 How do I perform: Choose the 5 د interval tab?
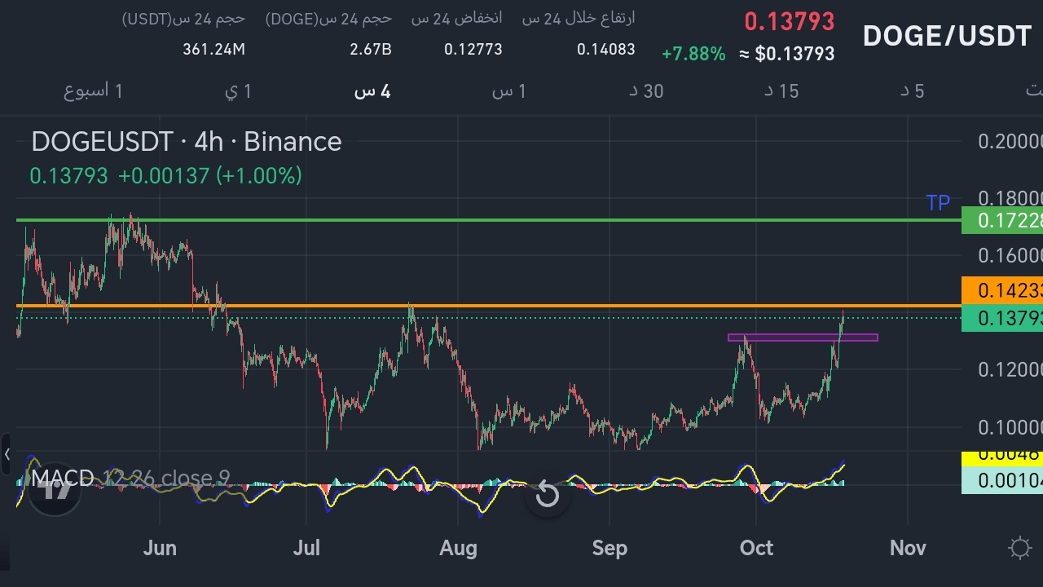(913, 90)
